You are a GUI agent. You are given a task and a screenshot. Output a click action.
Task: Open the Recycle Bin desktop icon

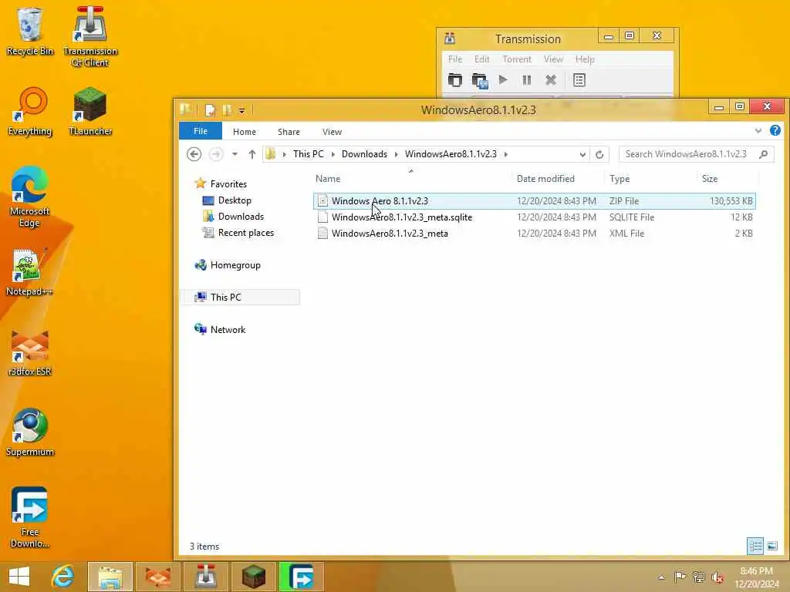(29, 31)
